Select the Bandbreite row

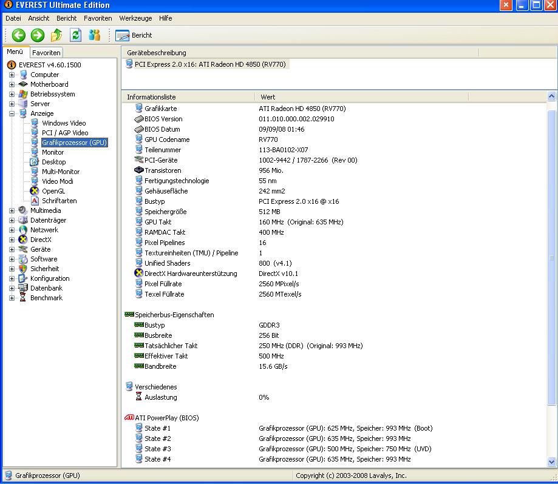click(334, 366)
